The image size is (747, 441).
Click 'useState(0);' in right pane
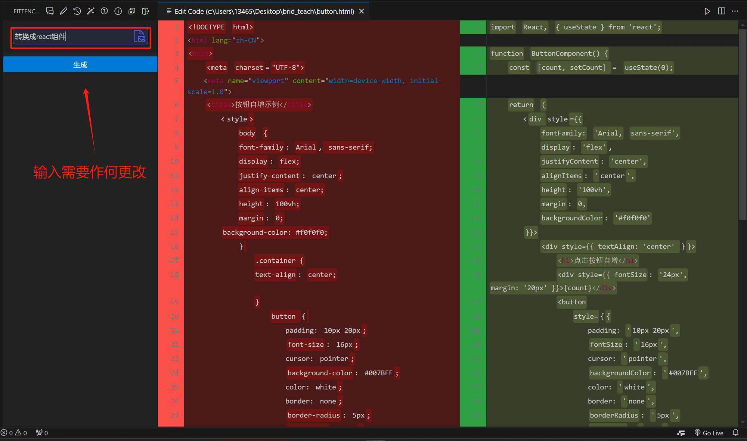(x=648, y=68)
